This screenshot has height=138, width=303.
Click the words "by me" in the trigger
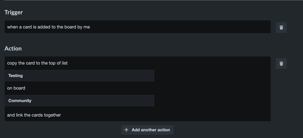(x=83, y=27)
